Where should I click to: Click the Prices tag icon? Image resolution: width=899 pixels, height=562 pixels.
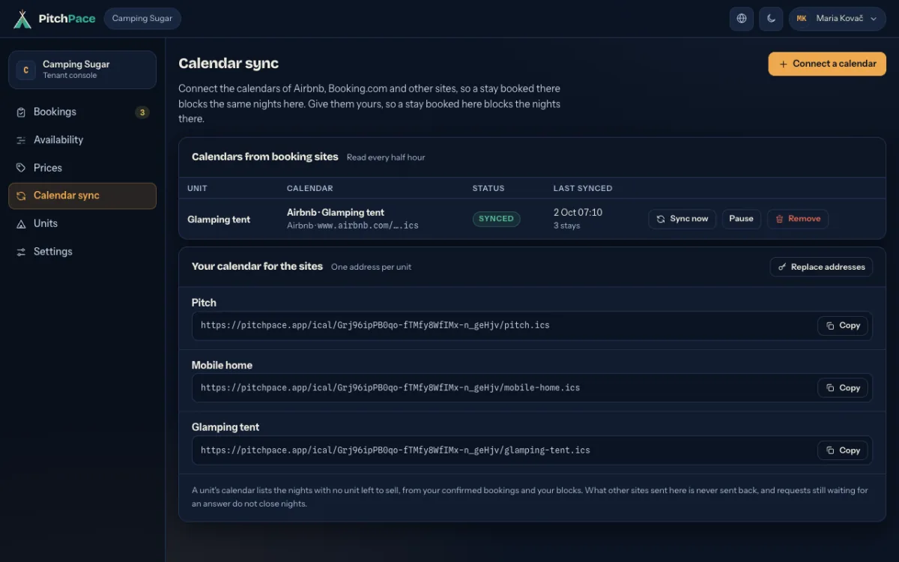[21, 168]
